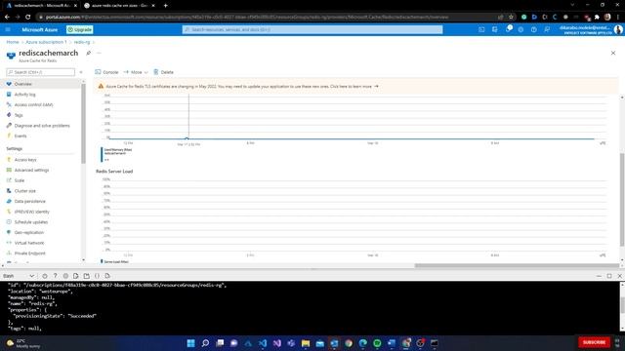Open Cloud Shell settings gear
The image size is (625, 351).
pyautogui.click(x=65, y=276)
